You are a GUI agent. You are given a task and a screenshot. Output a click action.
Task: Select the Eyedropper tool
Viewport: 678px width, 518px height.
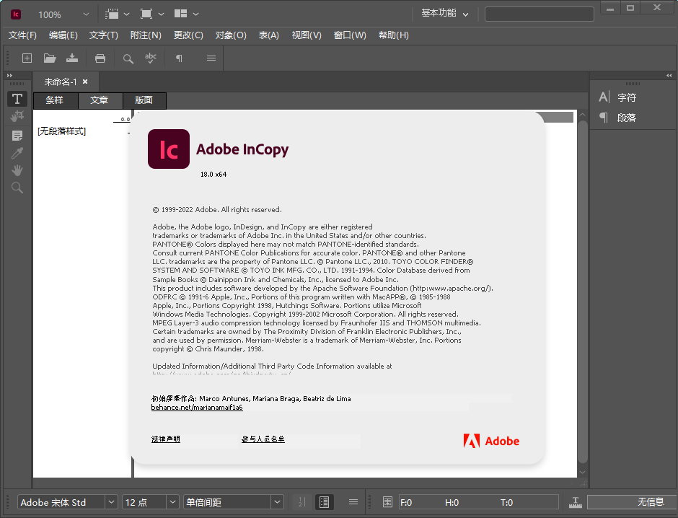[x=17, y=153]
